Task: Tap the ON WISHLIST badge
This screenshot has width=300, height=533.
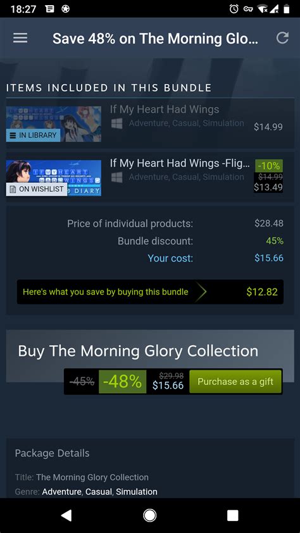Action: pos(36,189)
